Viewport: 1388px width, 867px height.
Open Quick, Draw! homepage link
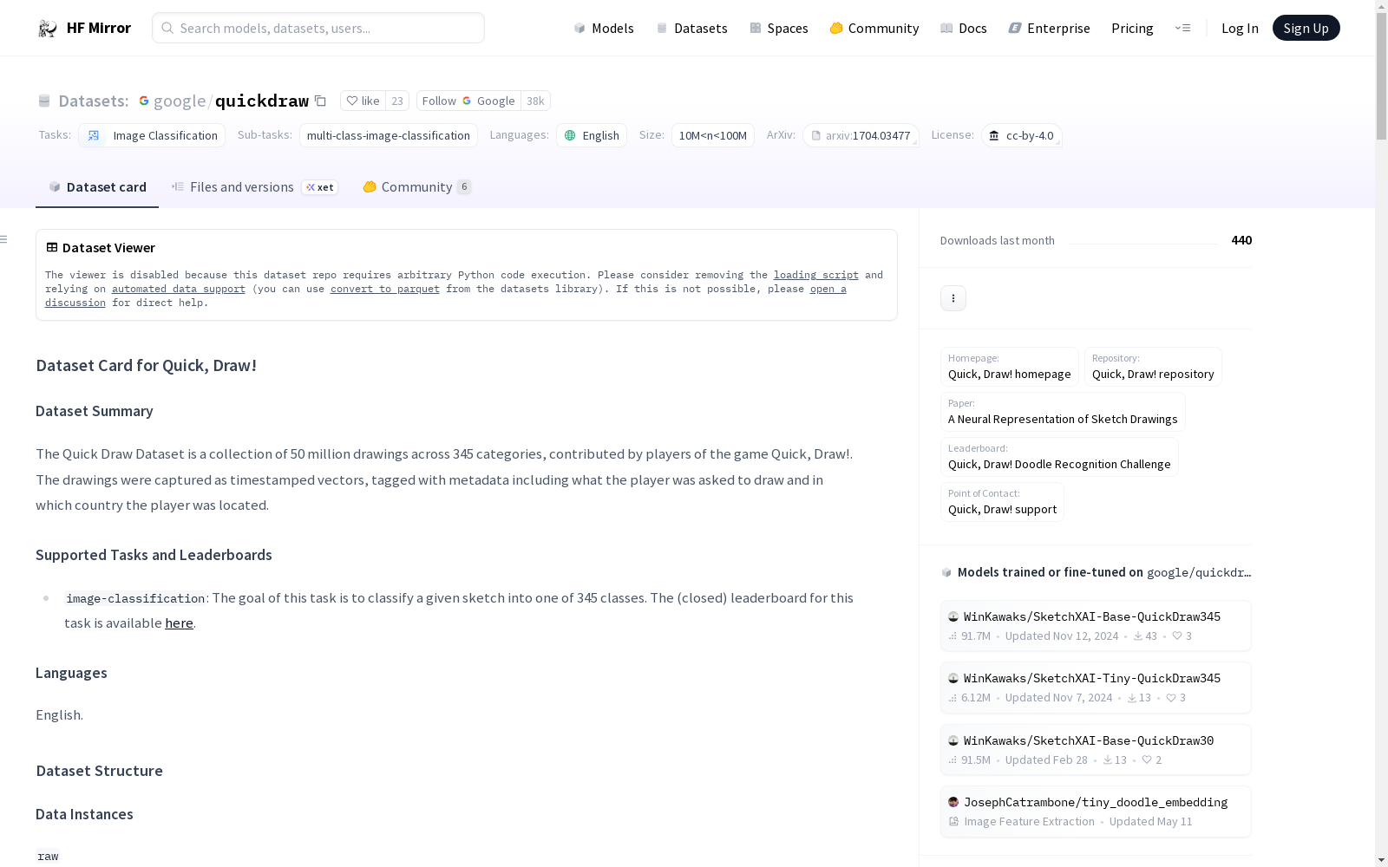click(x=1010, y=367)
